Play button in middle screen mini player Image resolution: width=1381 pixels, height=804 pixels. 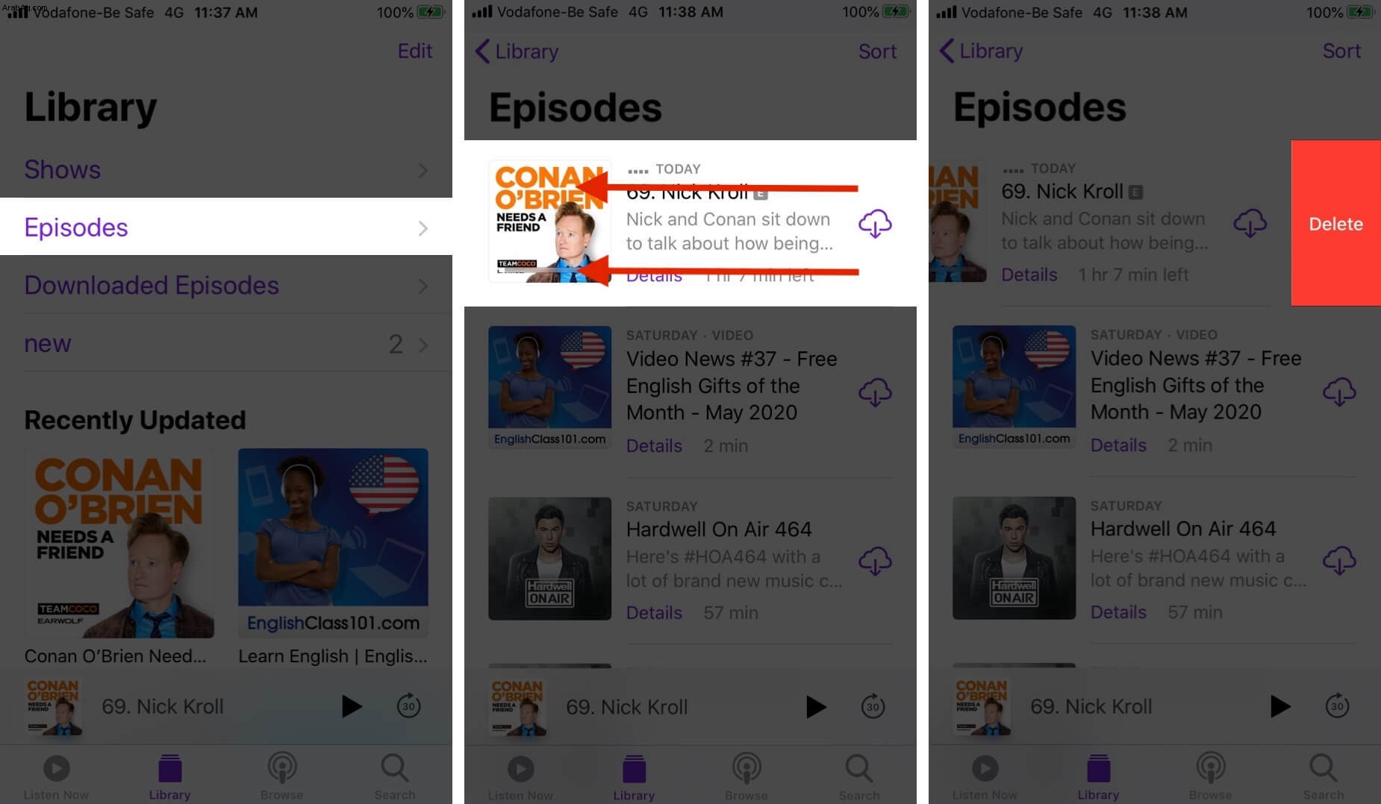[815, 706]
